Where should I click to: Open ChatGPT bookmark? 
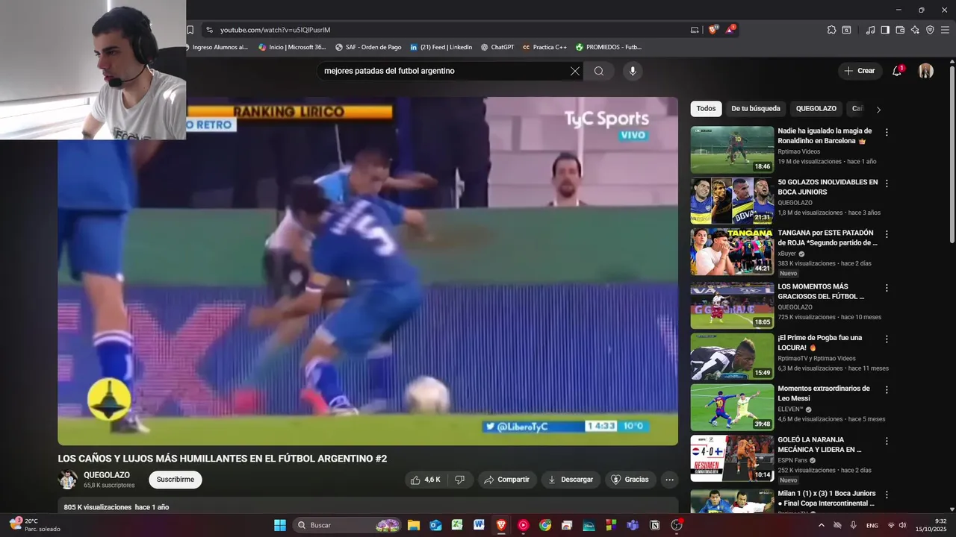tap(497, 47)
